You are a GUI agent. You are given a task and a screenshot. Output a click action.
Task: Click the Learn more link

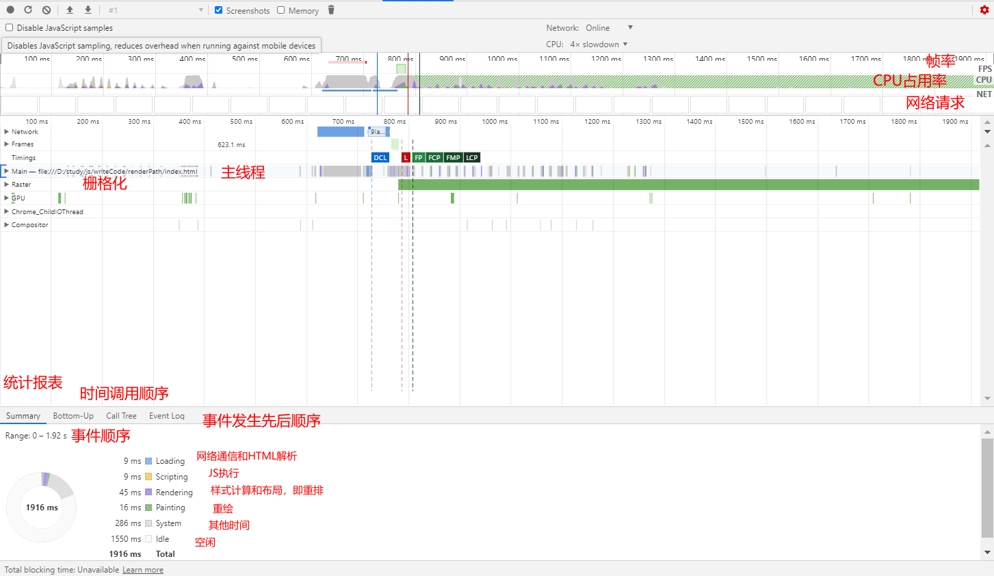tap(143, 570)
